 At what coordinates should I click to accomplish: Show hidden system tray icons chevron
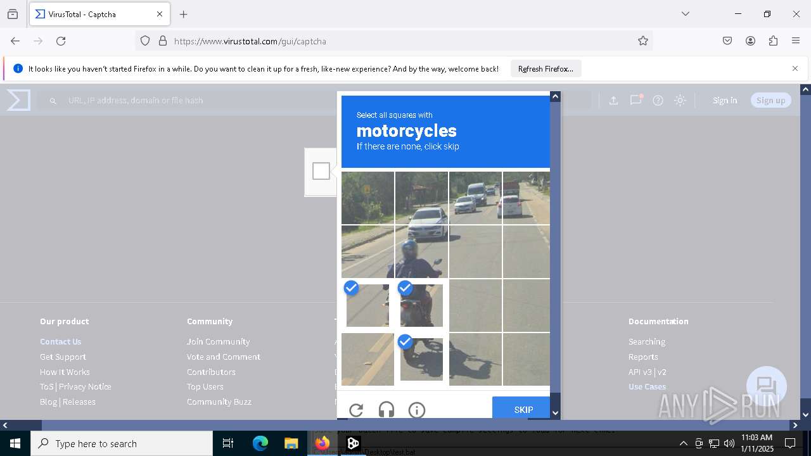(x=683, y=443)
